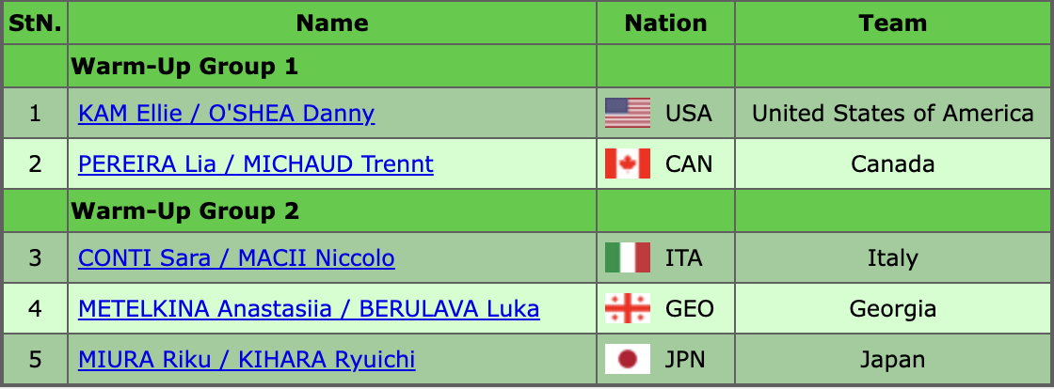The height and width of the screenshot is (389, 1054).
Task: Click the Canada flag icon
Action: pos(628,164)
